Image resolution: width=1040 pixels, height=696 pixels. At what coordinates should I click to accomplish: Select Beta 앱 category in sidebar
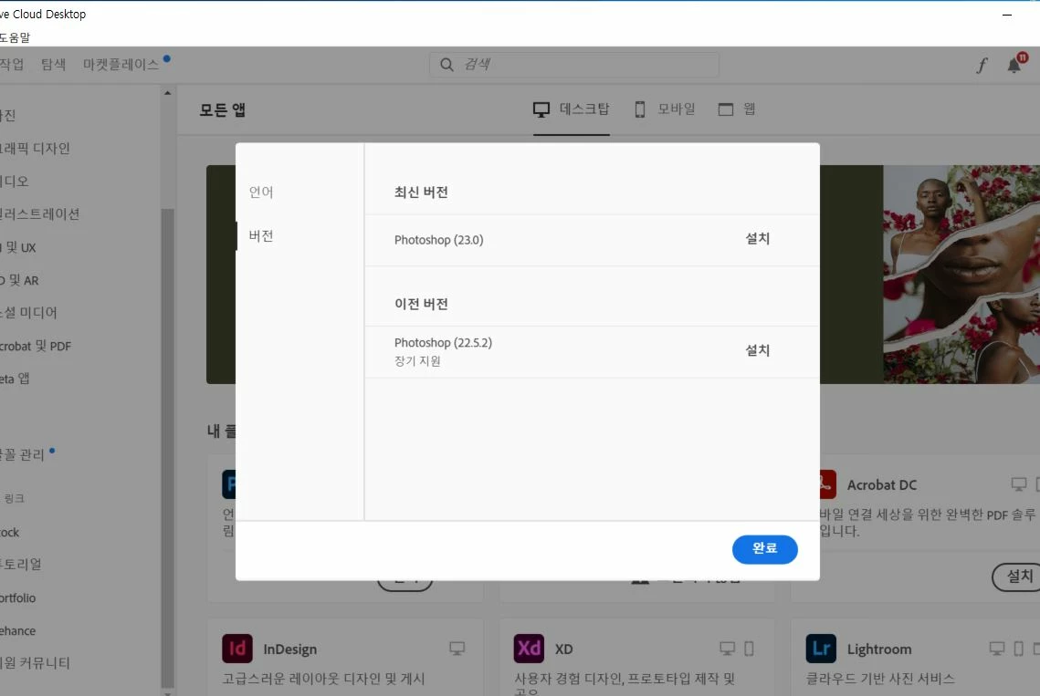click(x=16, y=379)
